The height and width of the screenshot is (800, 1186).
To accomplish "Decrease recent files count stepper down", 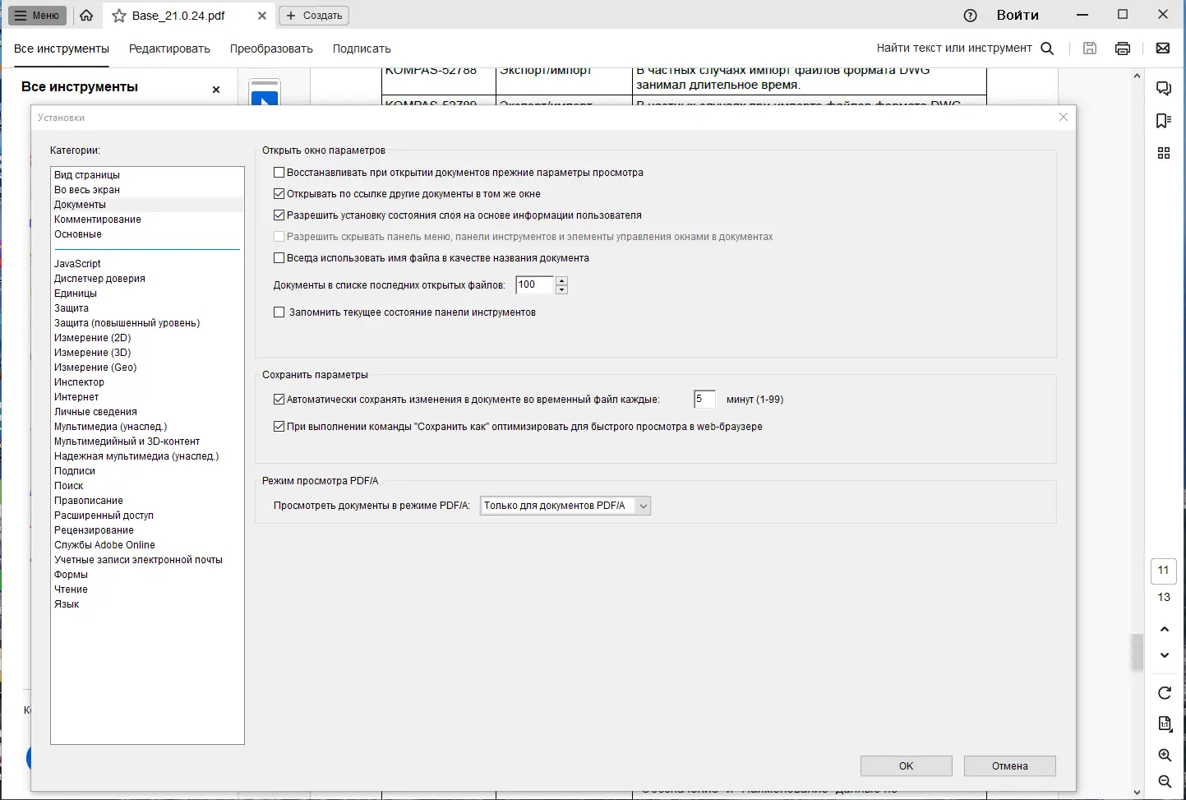I will 562,289.
